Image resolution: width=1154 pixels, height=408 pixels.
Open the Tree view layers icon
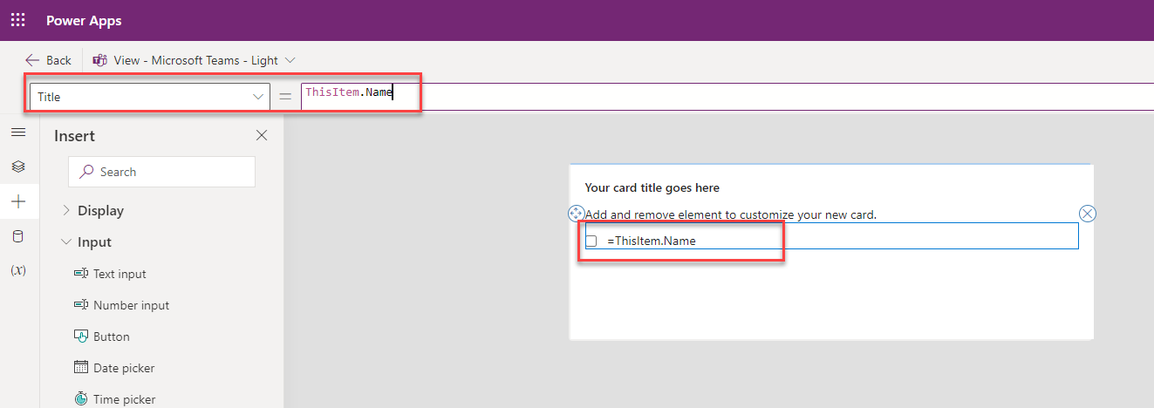pos(18,167)
